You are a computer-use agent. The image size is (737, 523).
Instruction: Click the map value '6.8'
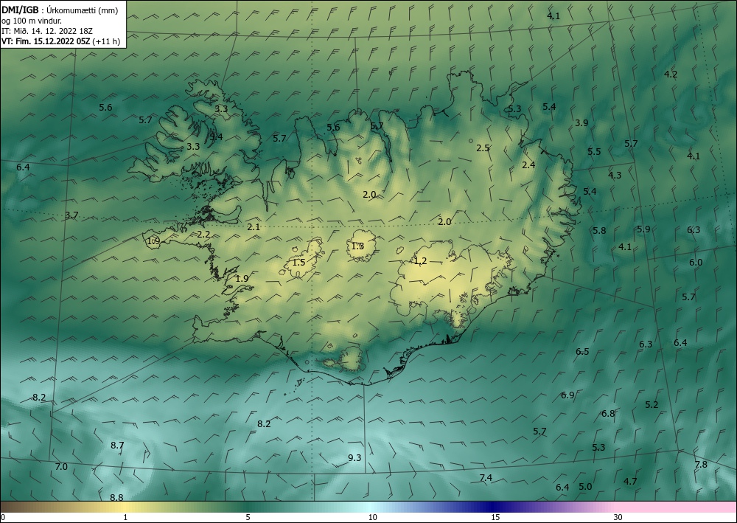tap(608, 414)
